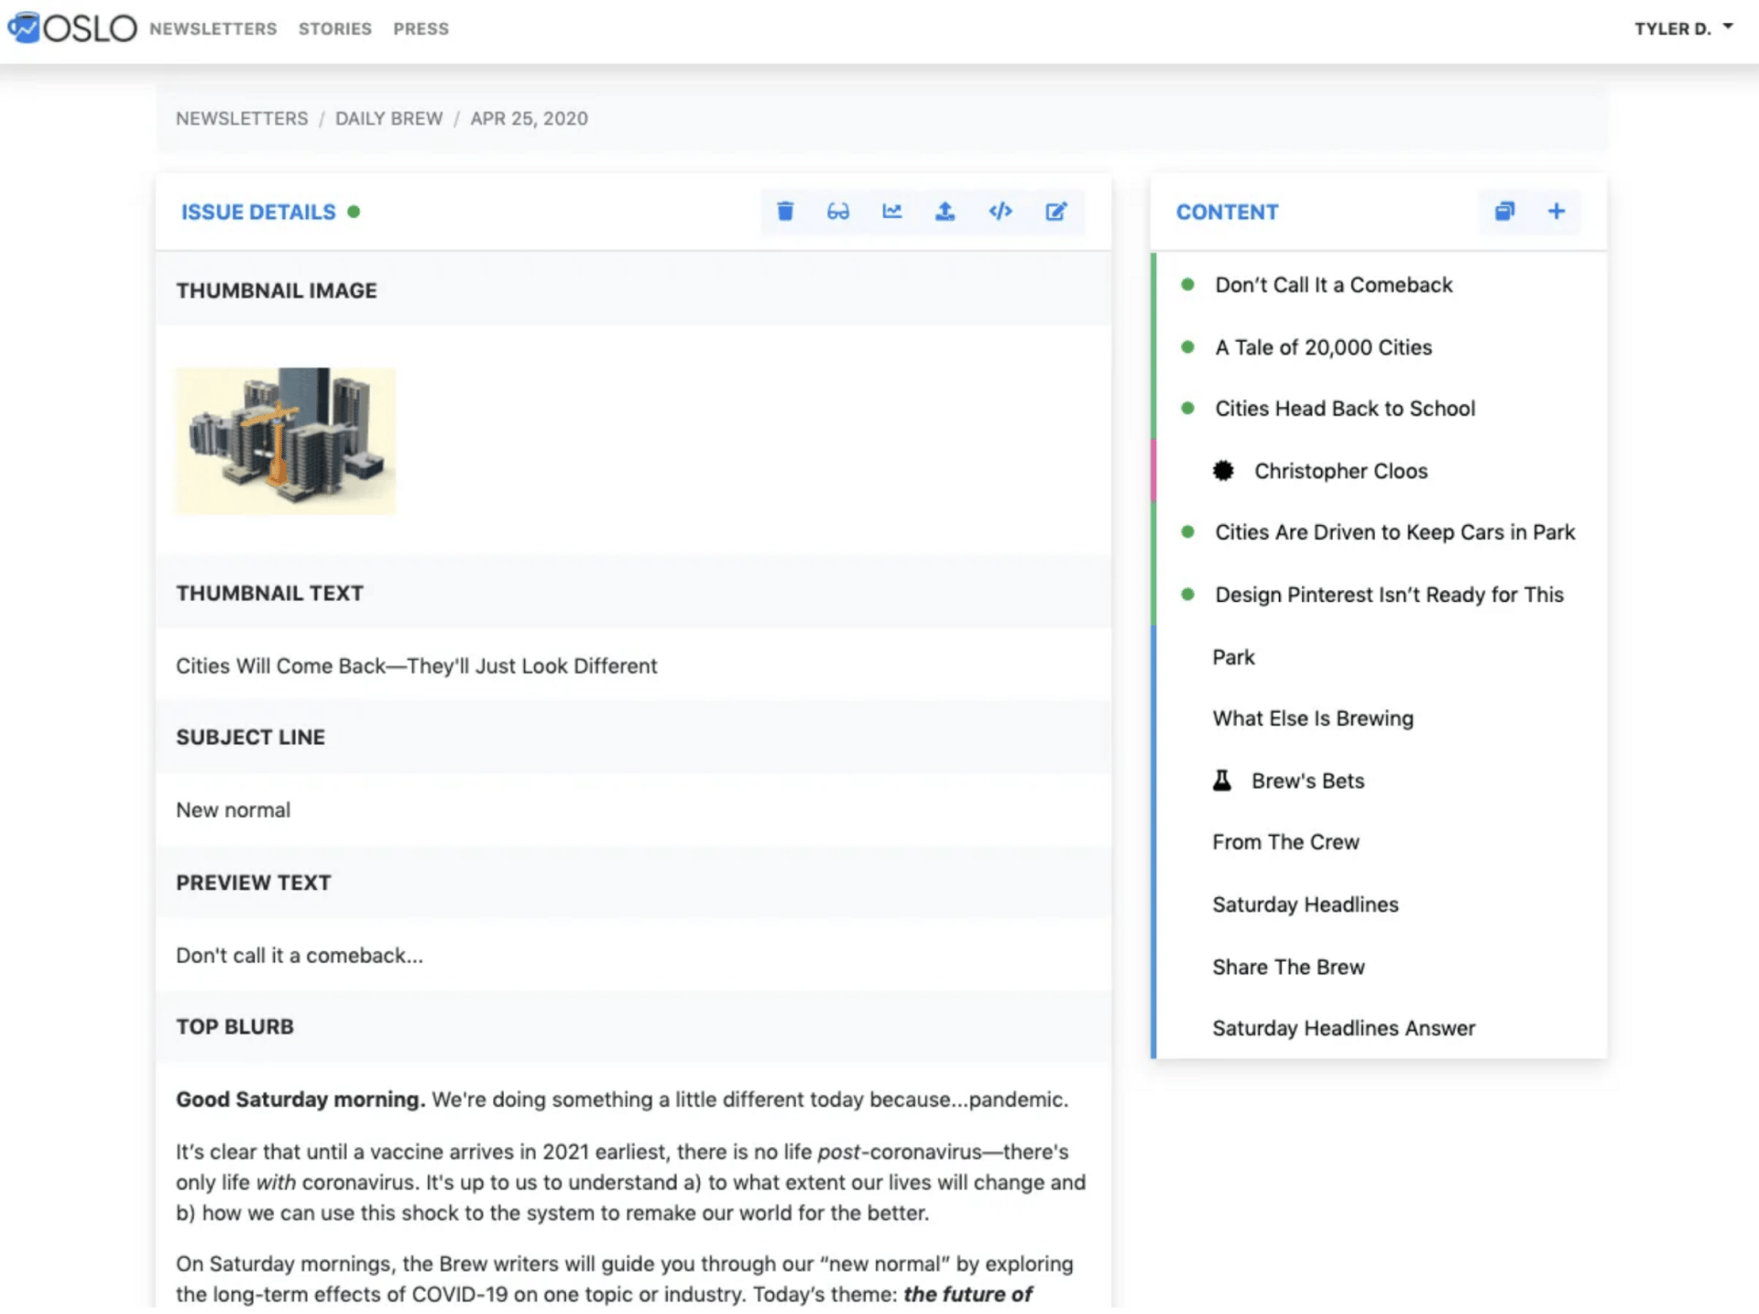Edit issue details with the pencil icon
1759x1314 pixels.
pyautogui.click(x=1055, y=212)
